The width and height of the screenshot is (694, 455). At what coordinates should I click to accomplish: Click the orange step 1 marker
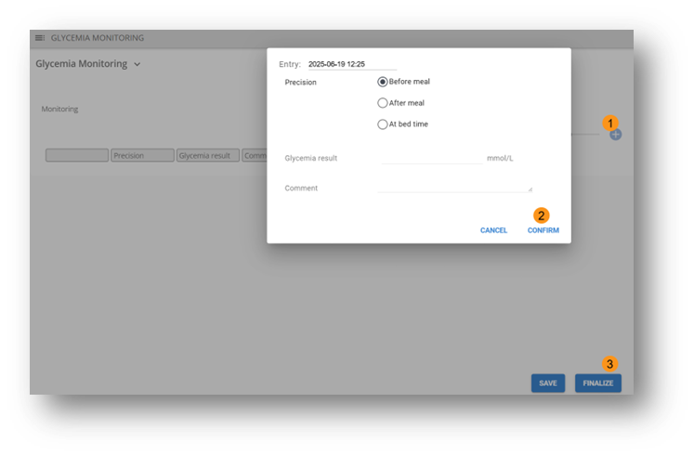[x=610, y=123]
